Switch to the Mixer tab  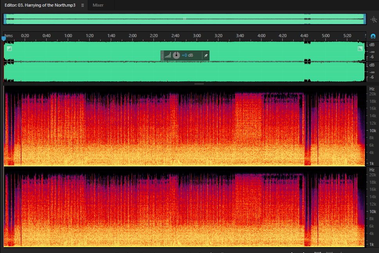point(98,5)
